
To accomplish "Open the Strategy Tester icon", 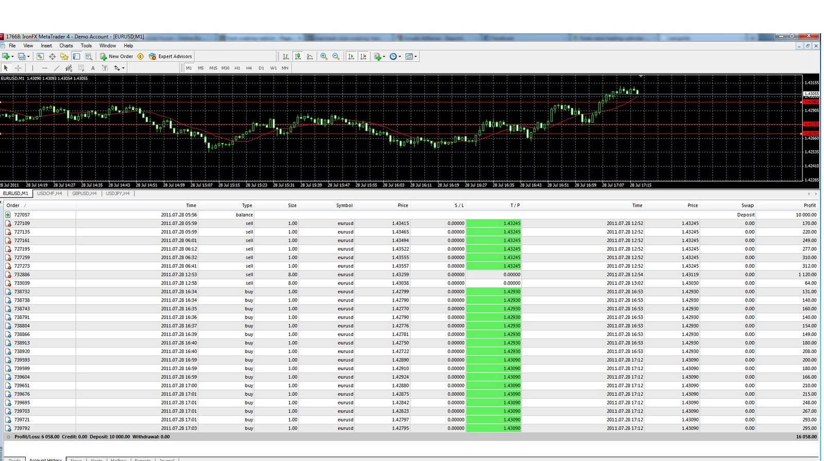I will [x=89, y=57].
